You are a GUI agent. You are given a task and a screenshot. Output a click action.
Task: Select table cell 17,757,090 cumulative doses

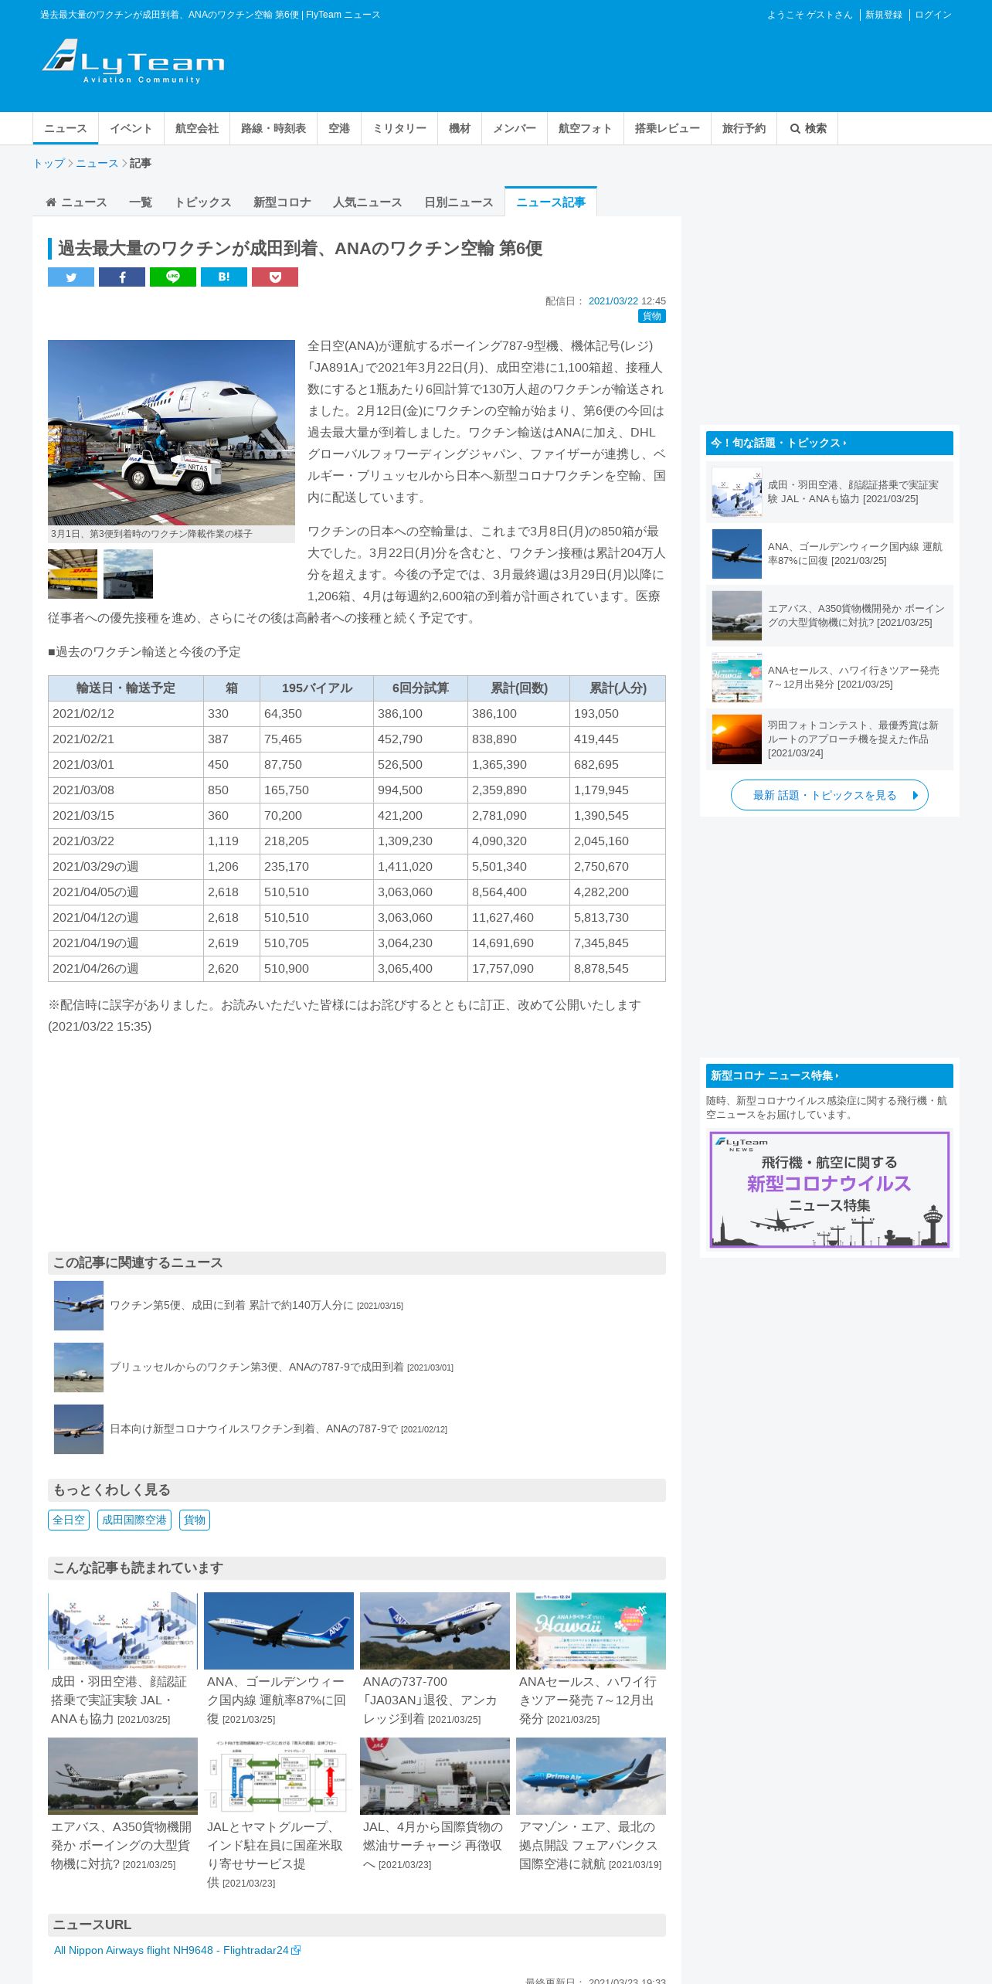518,969
